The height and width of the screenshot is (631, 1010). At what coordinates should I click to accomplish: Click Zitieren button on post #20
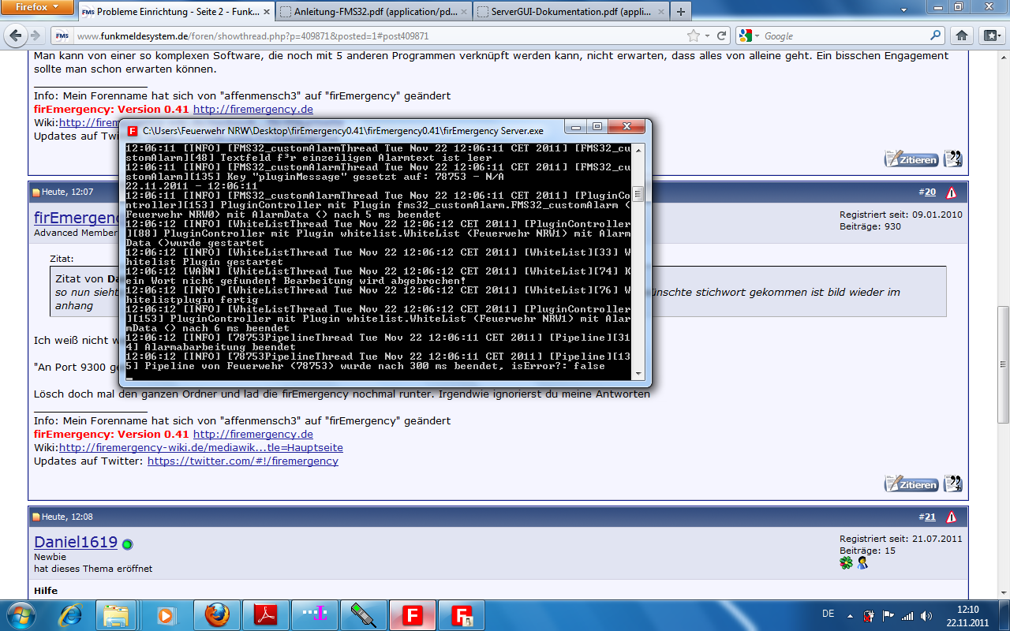pyautogui.click(x=911, y=484)
